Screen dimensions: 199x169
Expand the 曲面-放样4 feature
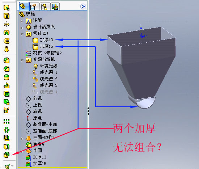[x=22, y=139]
